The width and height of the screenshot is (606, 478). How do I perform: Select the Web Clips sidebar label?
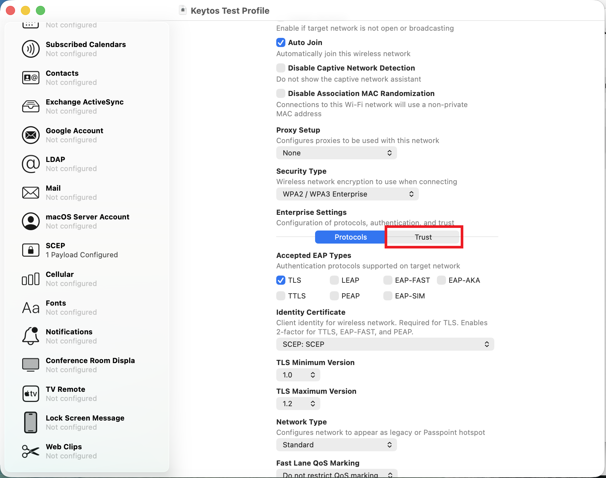(64, 447)
